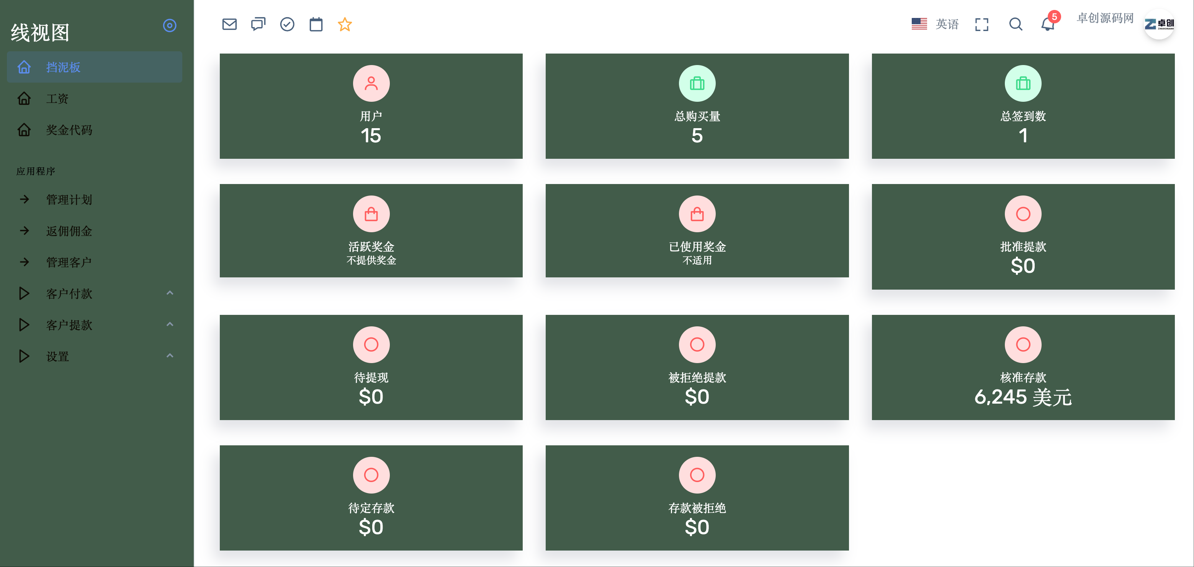Open notifications bell with 5 badge
Viewport: 1194px width, 567px height.
click(1048, 23)
